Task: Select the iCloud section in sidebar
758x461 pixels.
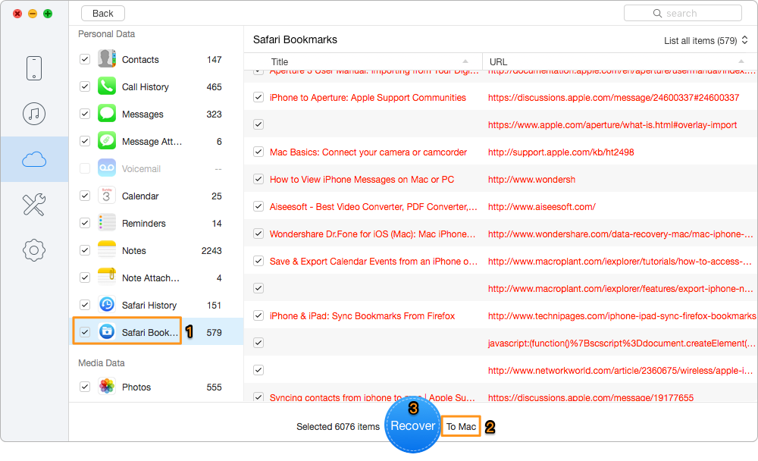Action: click(34, 159)
